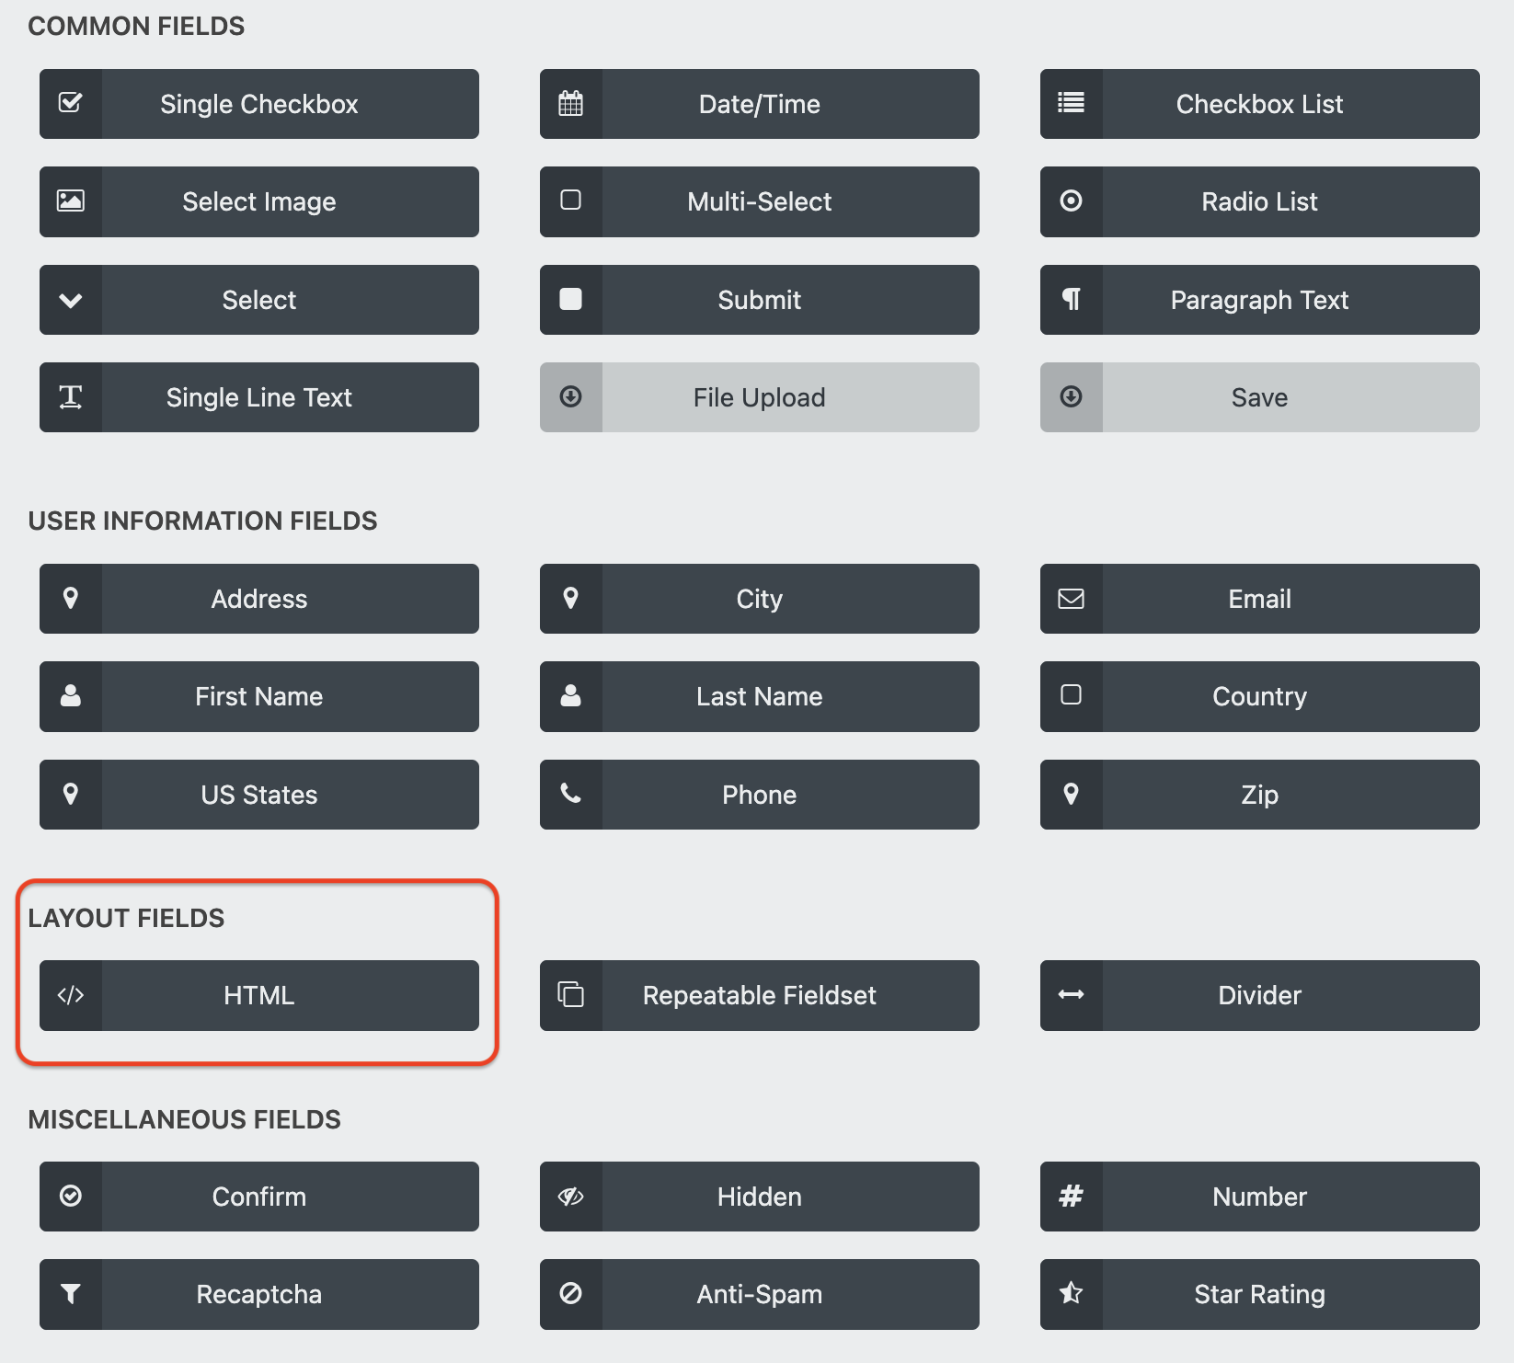Click the chevron icon on the Select field
Viewport: 1514px width, 1363px height.
click(71, 300)
